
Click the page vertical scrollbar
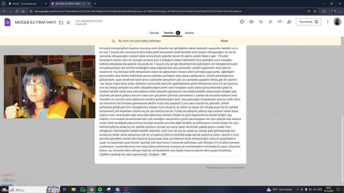click(342, 149)
